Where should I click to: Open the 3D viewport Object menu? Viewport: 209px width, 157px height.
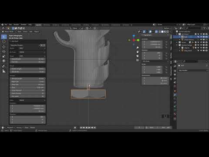(x=37, y=32)
